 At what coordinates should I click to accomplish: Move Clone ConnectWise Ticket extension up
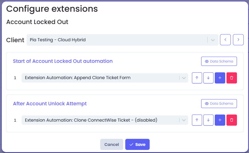pyautogui.click(x=197, y=120)
